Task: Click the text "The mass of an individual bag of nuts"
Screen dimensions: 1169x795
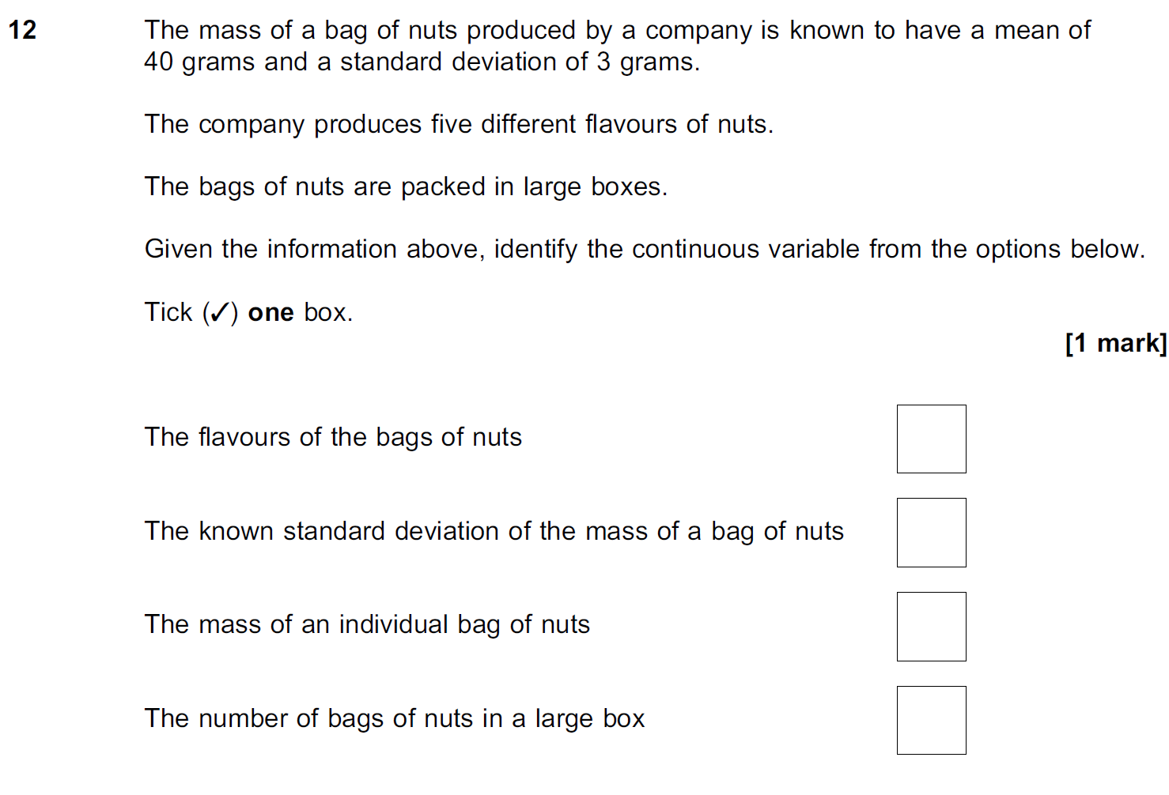Action: (367, 624)
